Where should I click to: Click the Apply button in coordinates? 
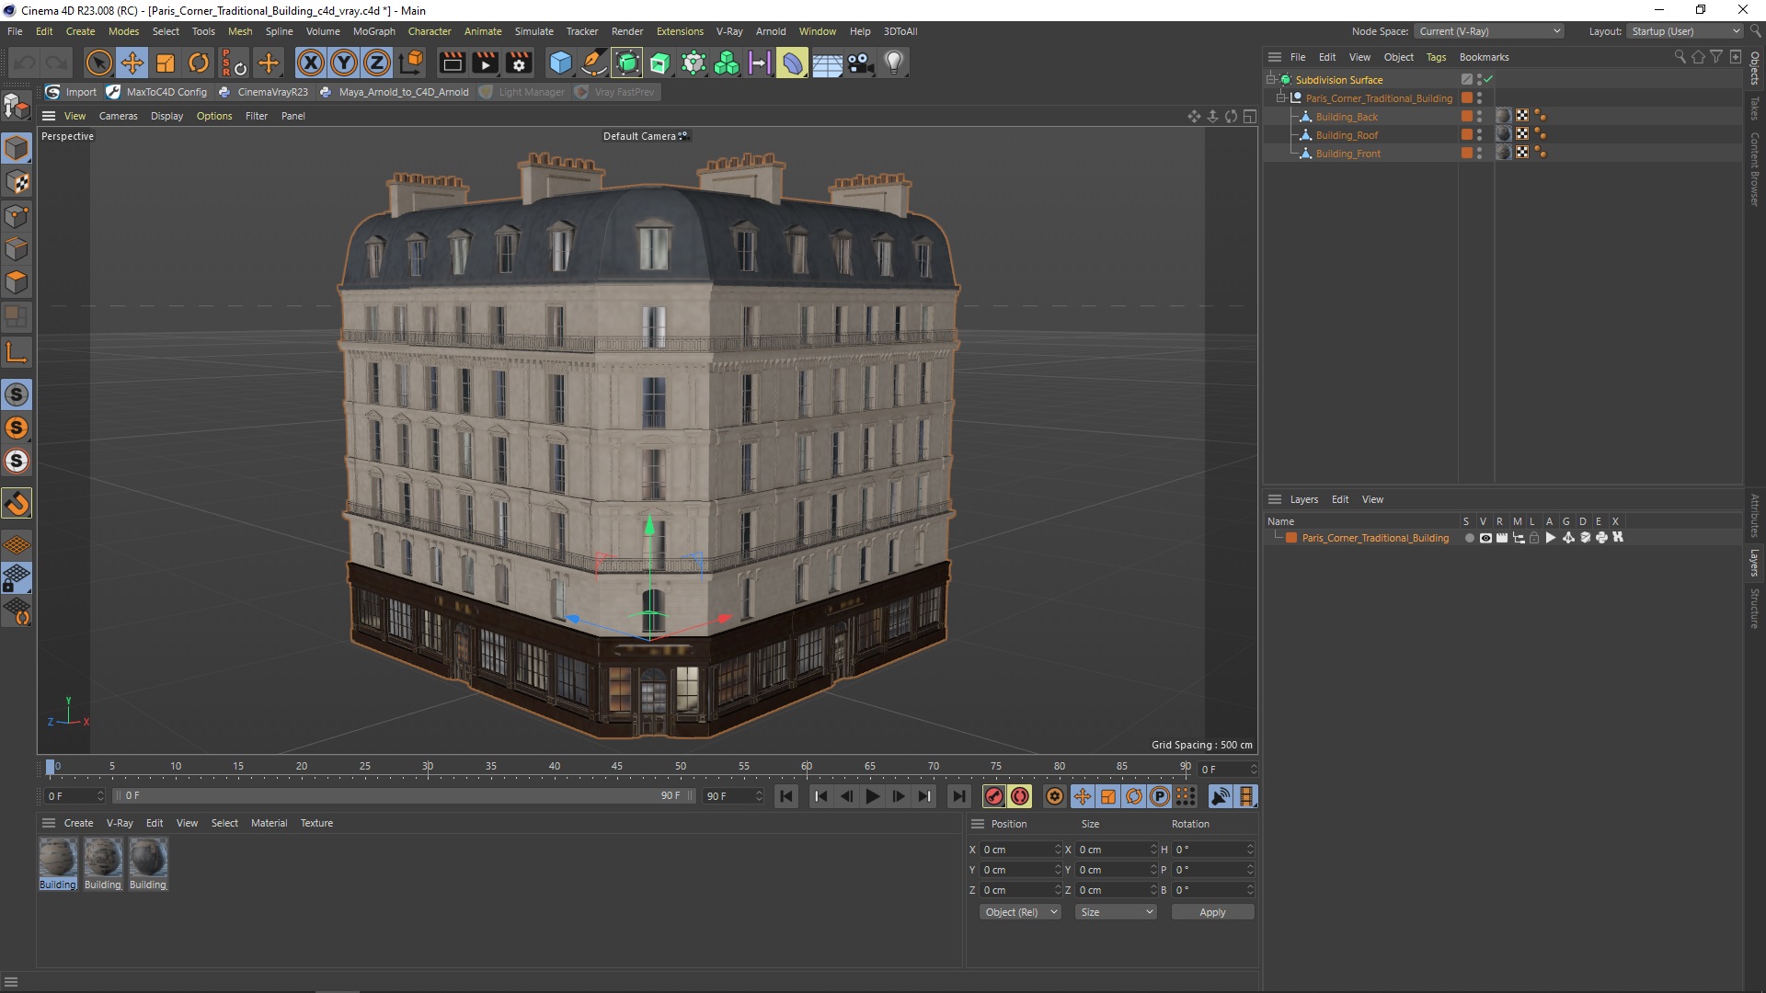tap(1213, 912)
